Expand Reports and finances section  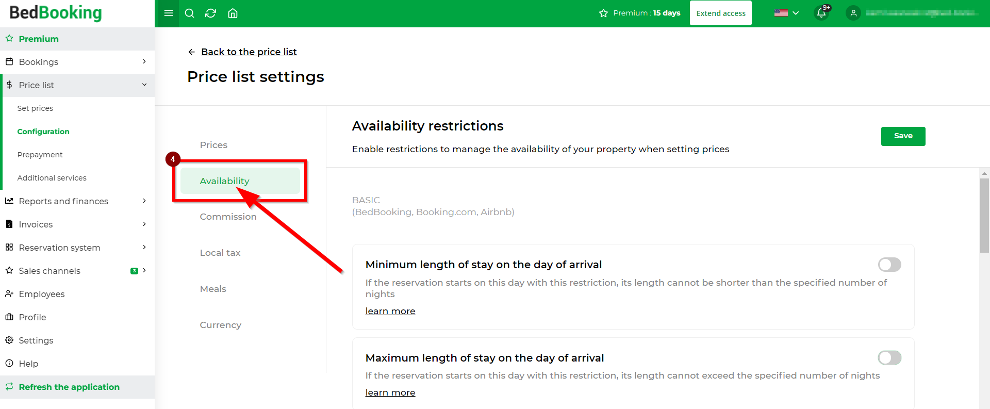pyautogui.click(x=77, y=201)
